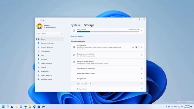Open Task View on the taskbar
The height and width of the screenshot is (109, 194).
(x=12, y=107)
